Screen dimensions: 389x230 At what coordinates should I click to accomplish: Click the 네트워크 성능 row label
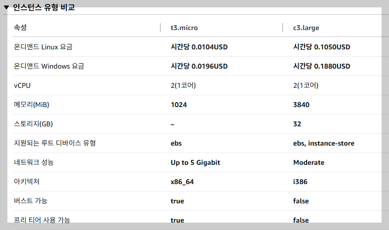[x=34, y=162]
